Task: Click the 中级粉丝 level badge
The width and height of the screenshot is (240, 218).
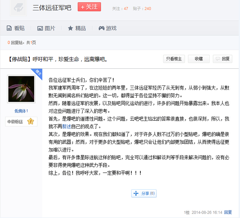Action: click(x=21, y=122)
